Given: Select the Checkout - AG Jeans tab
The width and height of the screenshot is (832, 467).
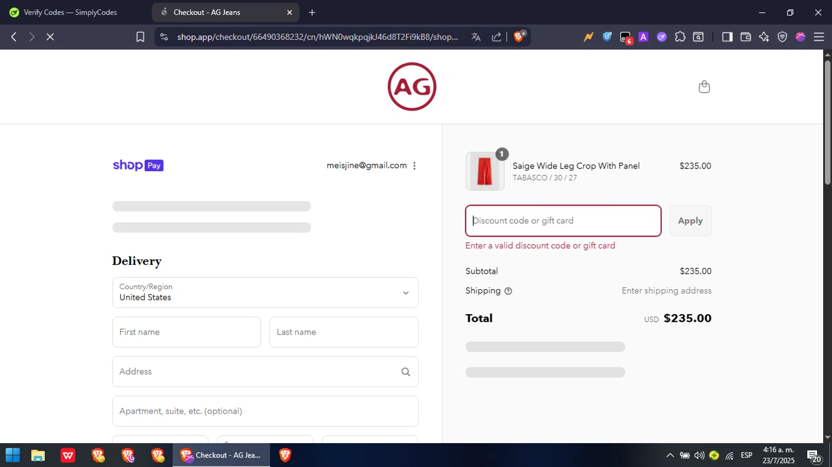Looking at the screenshot, I should (225, 12).
